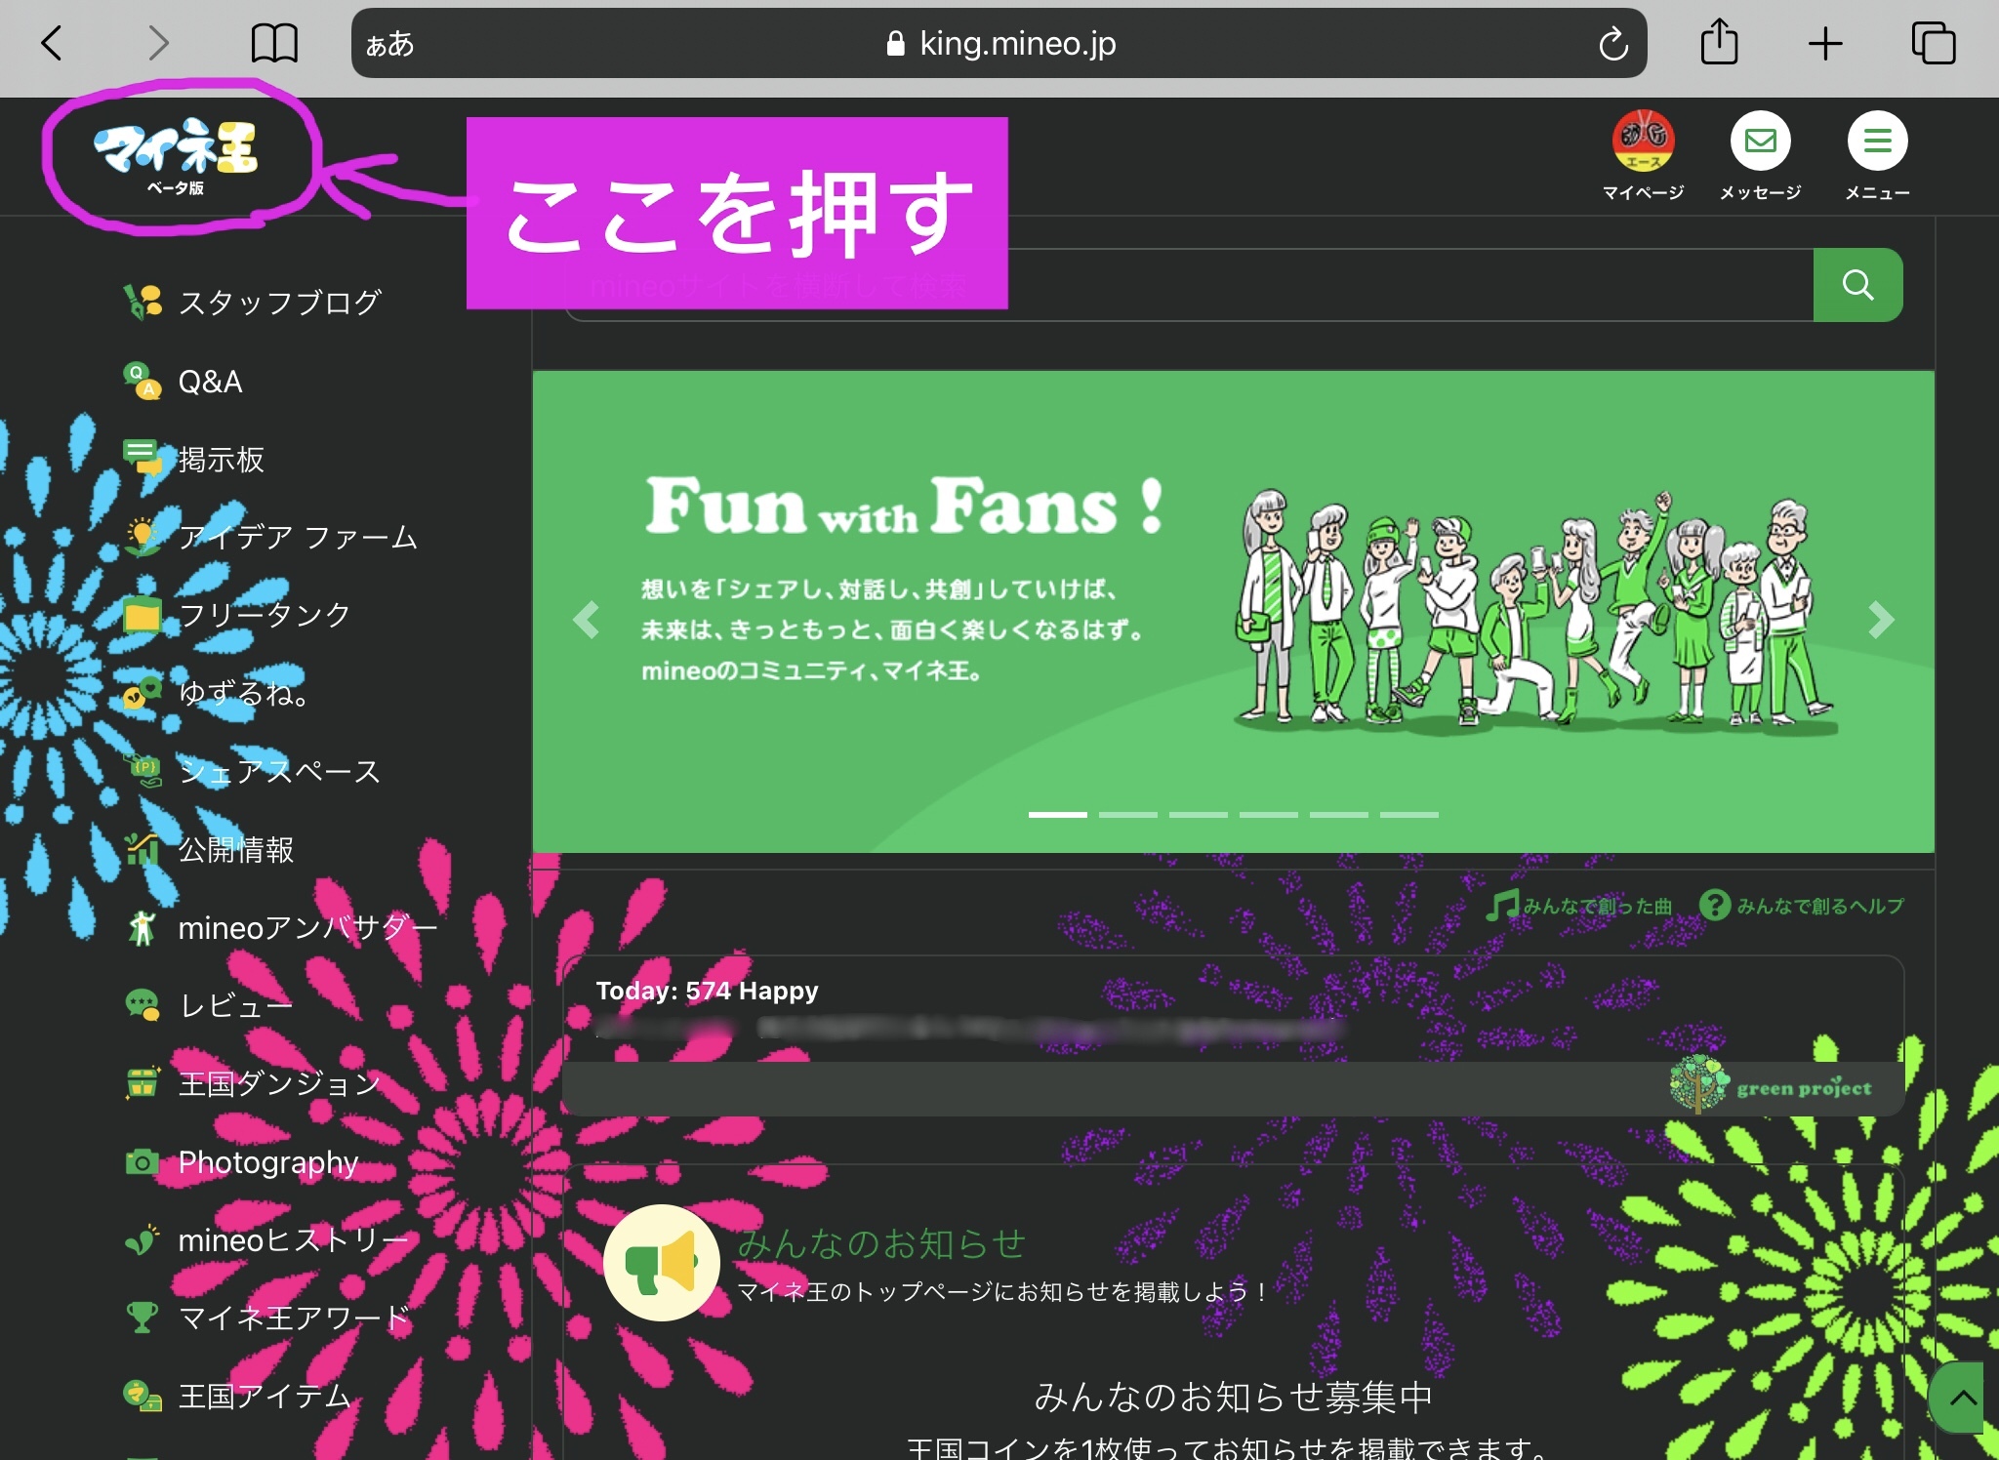This screenshot has height=1460, width=1999.
Task: Click みんなで創るヘルプ link
Action: [1802, 906]
